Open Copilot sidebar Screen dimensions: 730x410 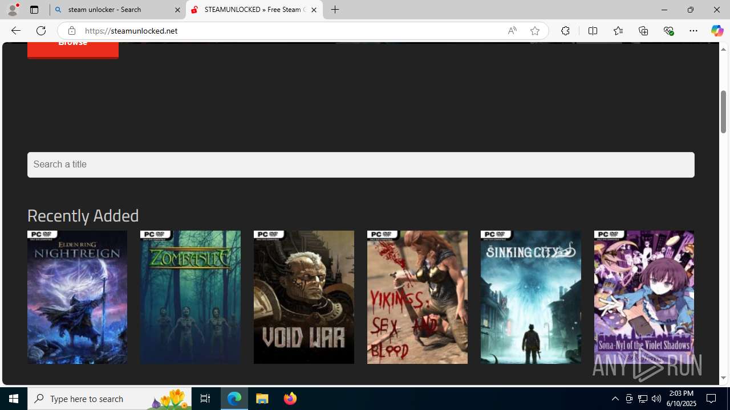coord(717,31)
